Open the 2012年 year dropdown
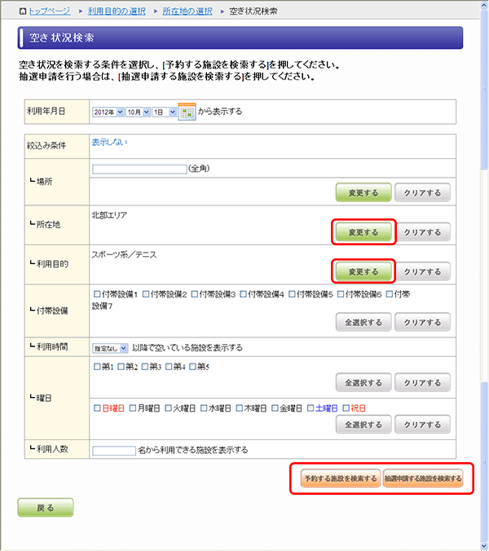The height and width of the screenshot is (551, 489). 108,112
